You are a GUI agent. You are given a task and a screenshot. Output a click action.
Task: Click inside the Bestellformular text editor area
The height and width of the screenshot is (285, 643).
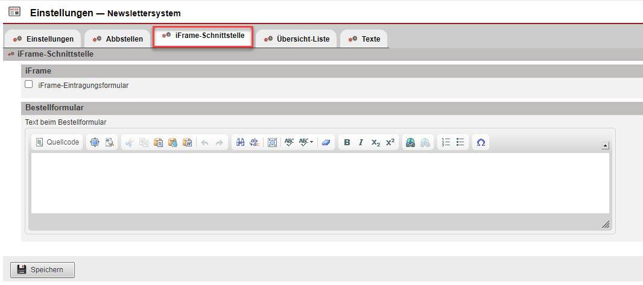click(320, 183)
